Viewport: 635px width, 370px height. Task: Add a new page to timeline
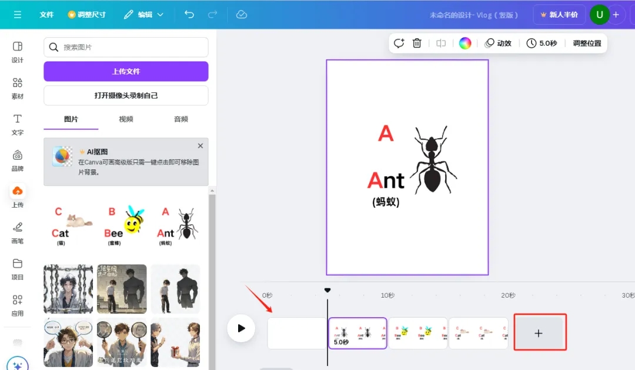[539, 333]
